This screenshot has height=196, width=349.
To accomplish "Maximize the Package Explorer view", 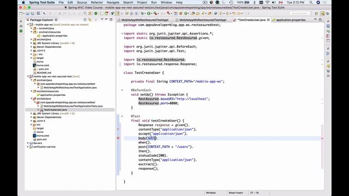I will (x=111, y=20).
